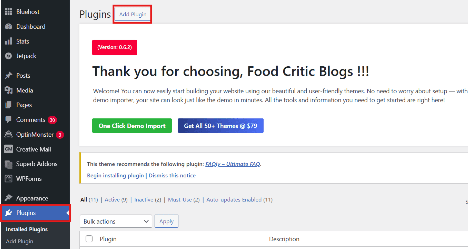
Task: Open the Pages menu label
Action: click(x=24, y=105)
